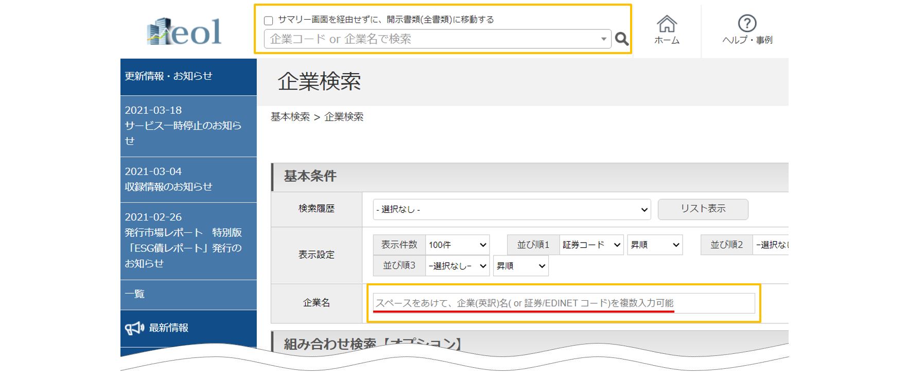This screenshot has height=376, width=907.
Task: Open the 表示件数 100件 dropdown
Action: 457,245
